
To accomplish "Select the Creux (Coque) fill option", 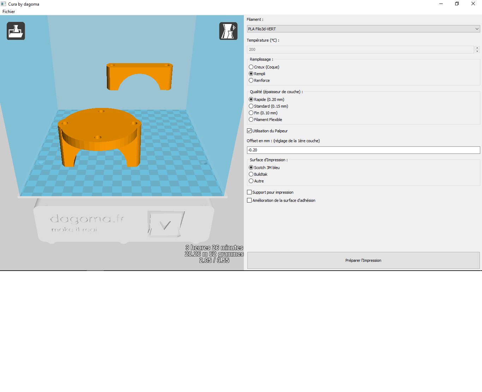I will (x=264, y=67).
